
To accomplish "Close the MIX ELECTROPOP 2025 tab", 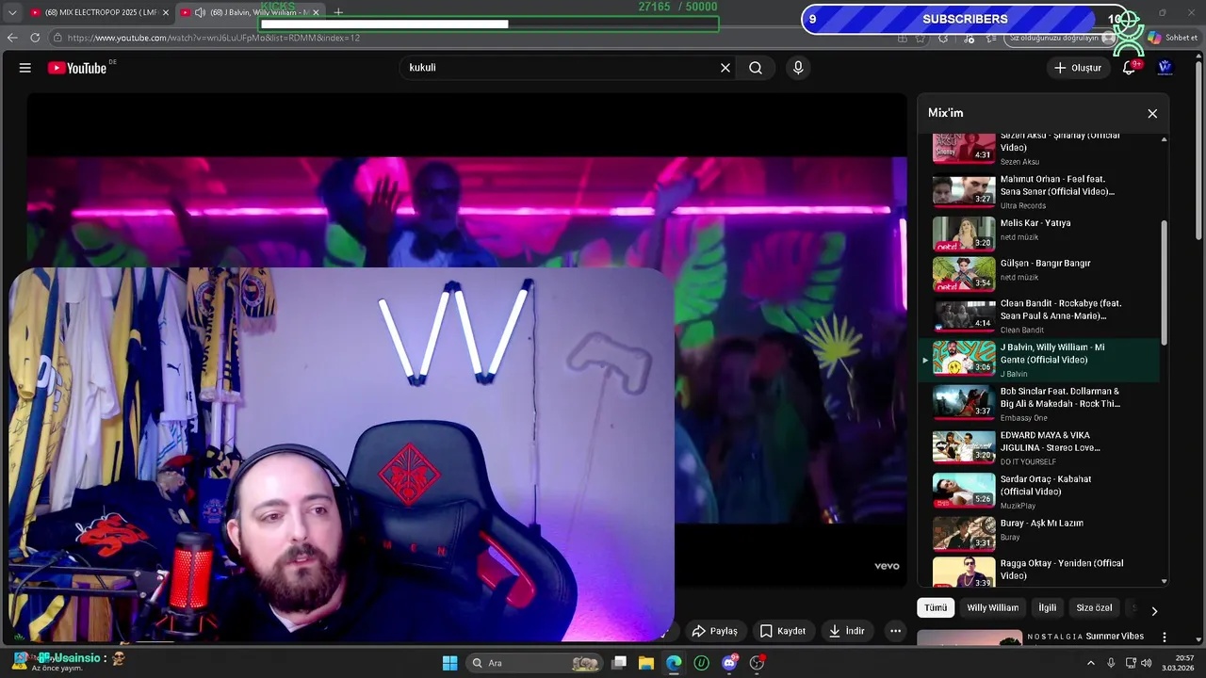I will click(x=166, y=12).
